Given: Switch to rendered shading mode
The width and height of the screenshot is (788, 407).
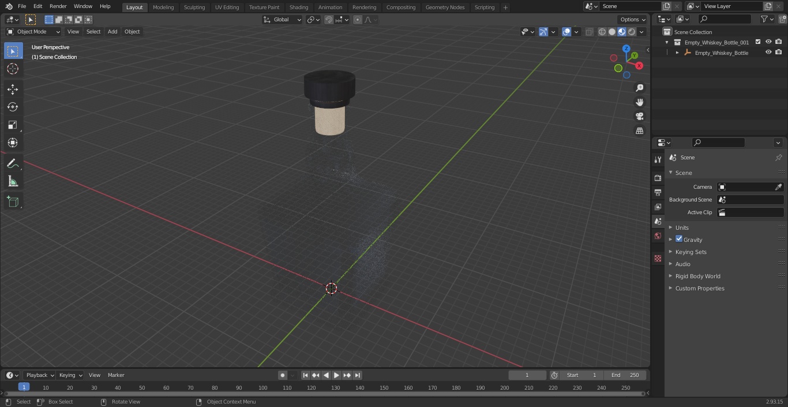Looking at the screenshot, I should (632, 32).
